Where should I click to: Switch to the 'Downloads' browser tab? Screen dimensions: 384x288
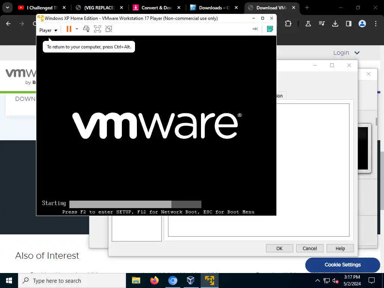click(x=214, y=8)
